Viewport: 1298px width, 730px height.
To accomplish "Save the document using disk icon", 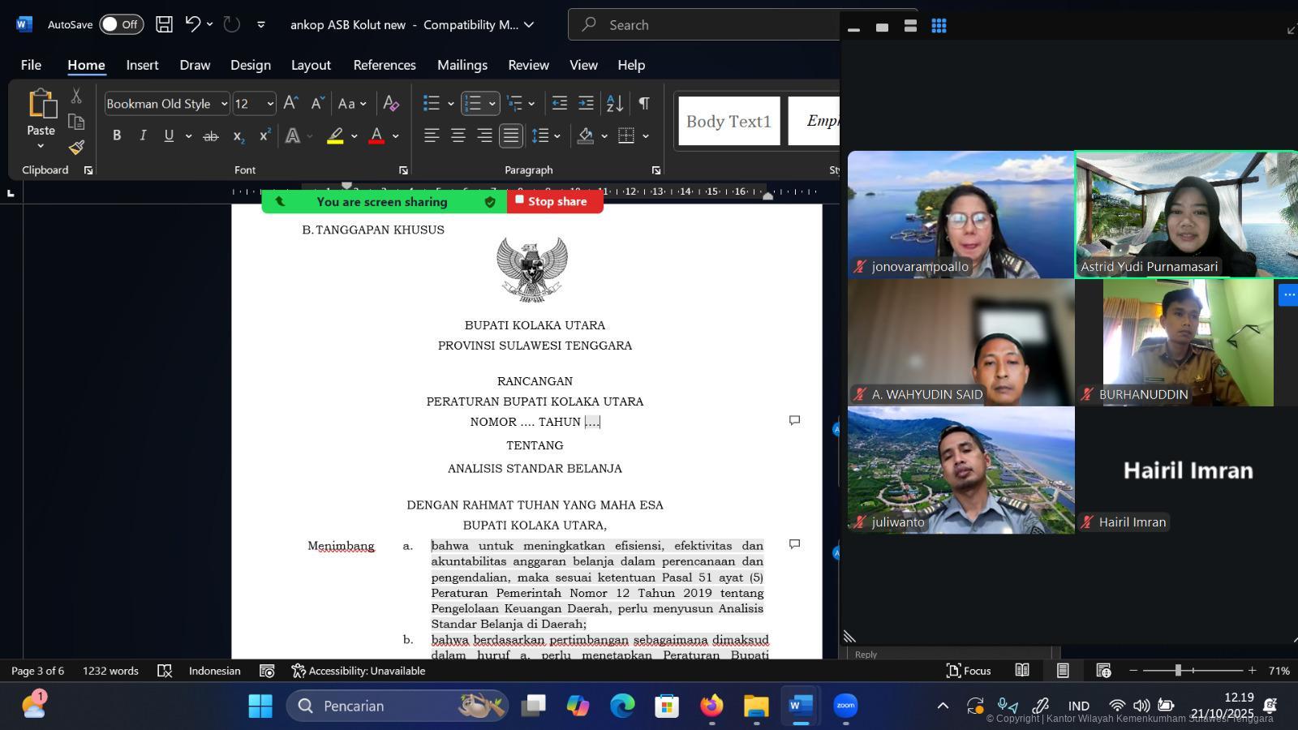I will (164, 24).
